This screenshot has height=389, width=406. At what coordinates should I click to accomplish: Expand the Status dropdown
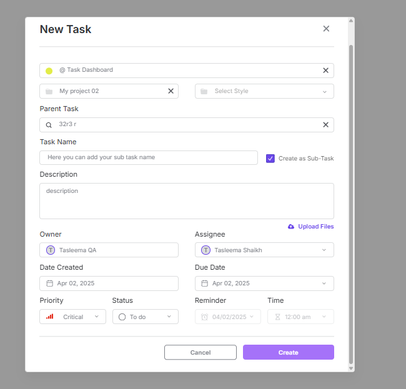tap(169, 317)
